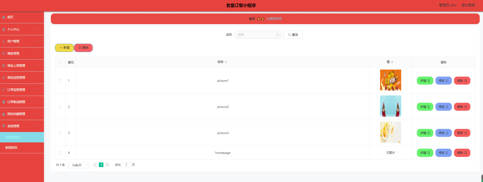The image size is (483, 182).
Task: Open the 新闻资讯 menu item
Action: [x=11, y=148]
